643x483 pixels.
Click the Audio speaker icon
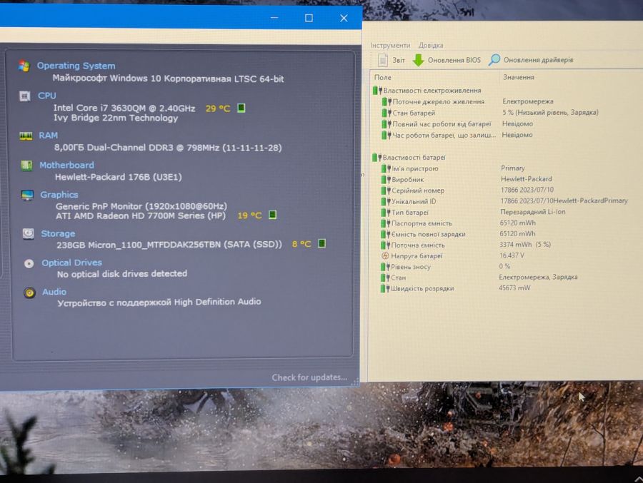tap(29, 293)
